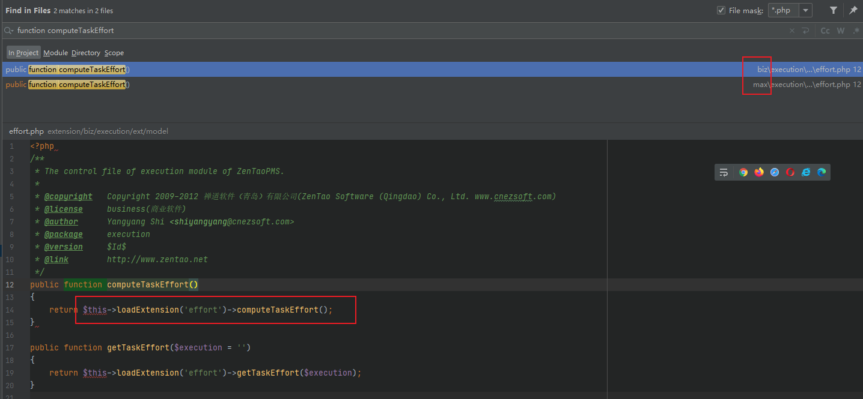863x399 pixels.
Task: Select the max\execution effort.php search result
Action: click(361, 85)
